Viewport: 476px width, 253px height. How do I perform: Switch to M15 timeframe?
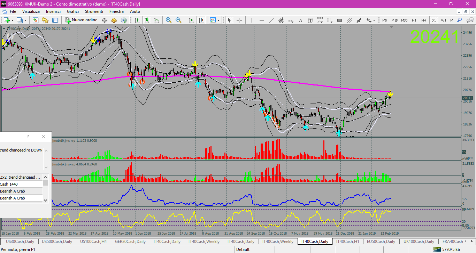[x=394, y=20]
